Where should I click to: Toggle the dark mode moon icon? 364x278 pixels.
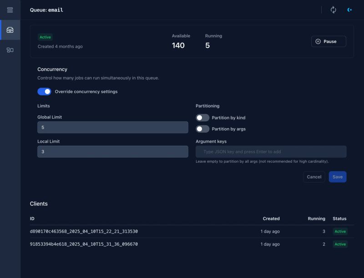pyautogui.click(x=349, y=10)
